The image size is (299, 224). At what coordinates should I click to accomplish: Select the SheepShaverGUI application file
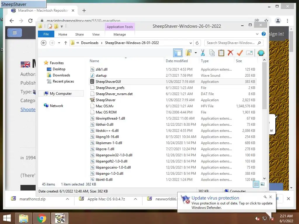pos(173,82)
